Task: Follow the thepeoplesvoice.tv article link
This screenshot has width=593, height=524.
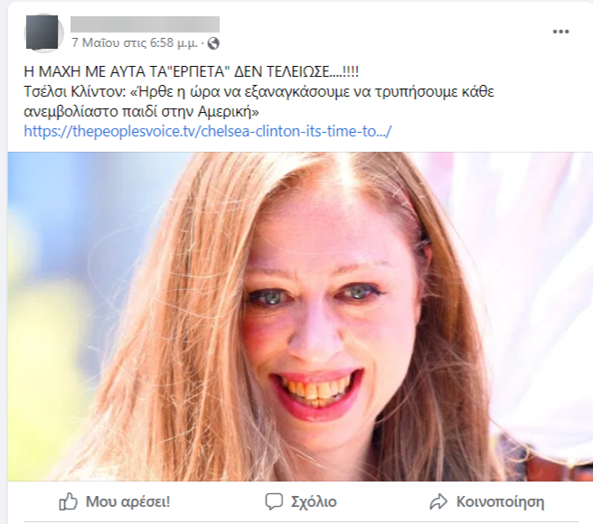Action: click(208, 131)
